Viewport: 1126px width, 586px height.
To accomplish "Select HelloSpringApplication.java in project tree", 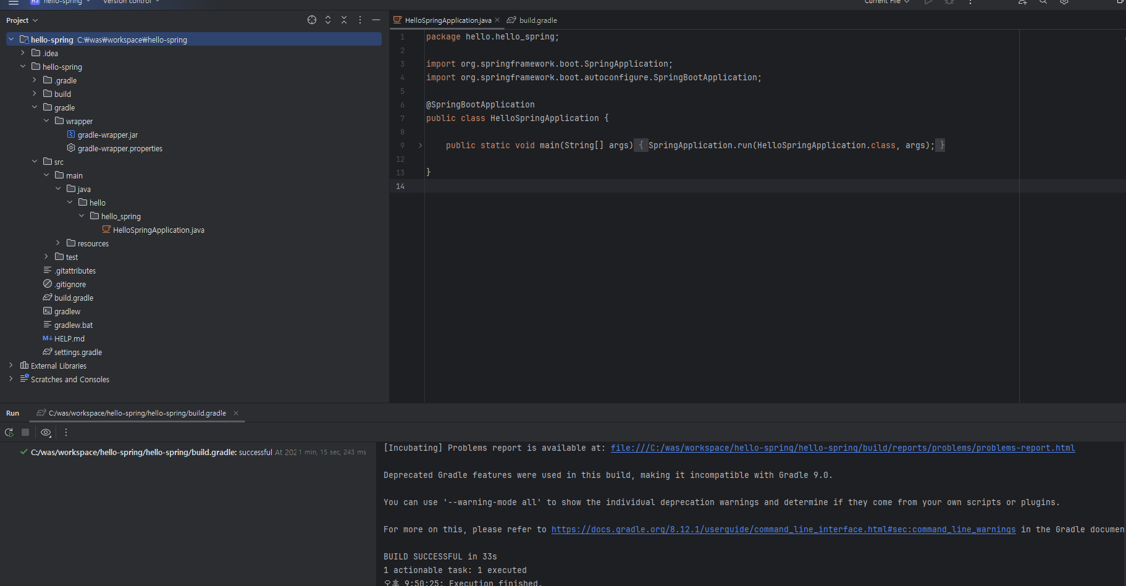I will click(x=159, y=230).
